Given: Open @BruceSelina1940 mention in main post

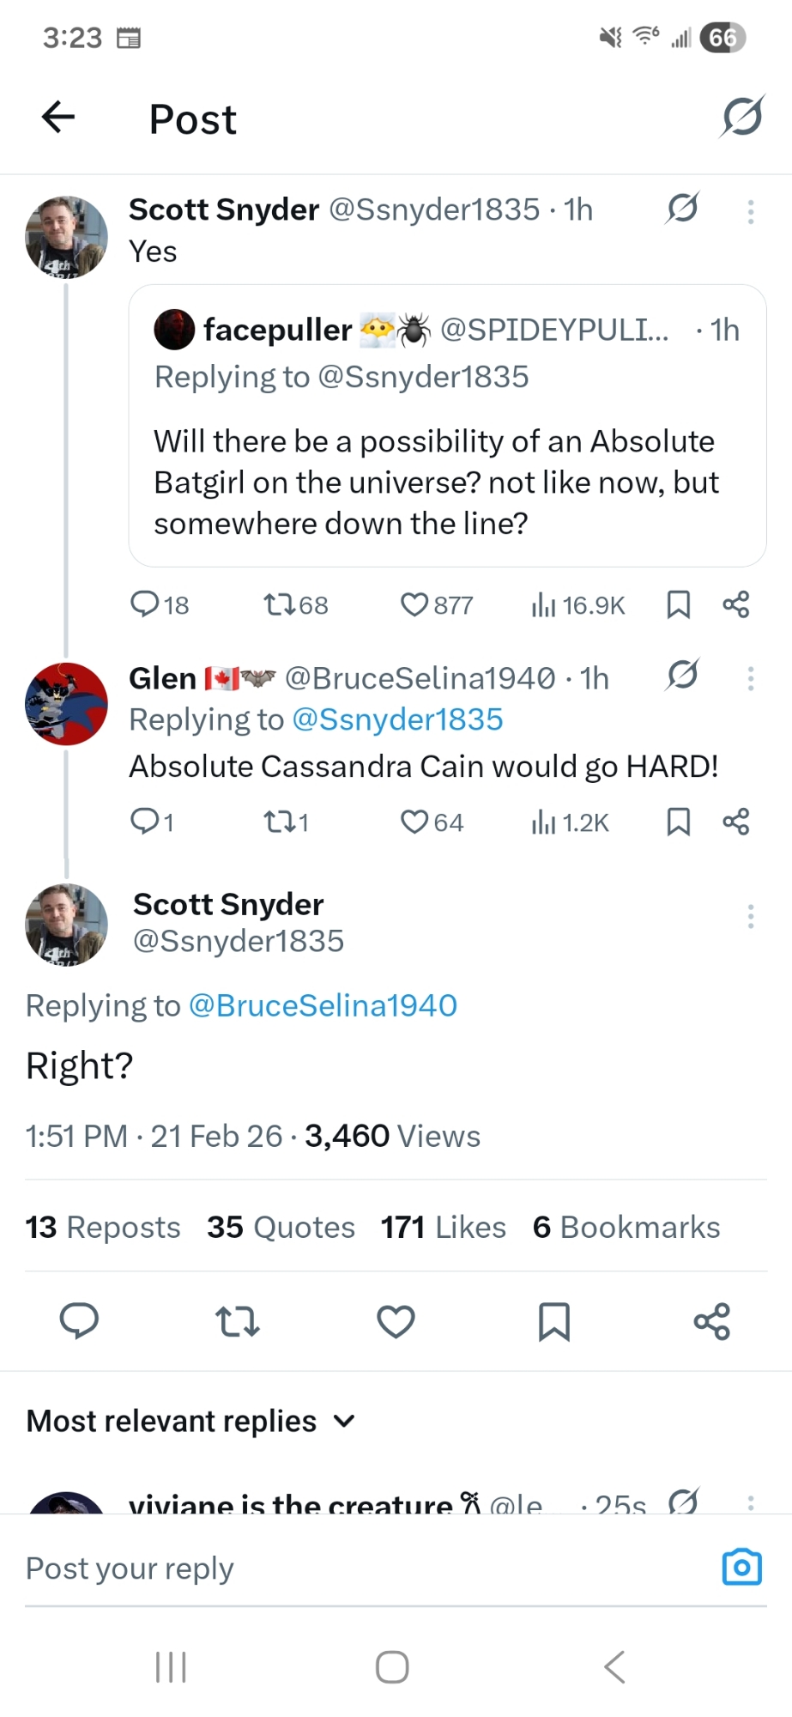Looking at the screenshot, I should [x=323, y=1006].
